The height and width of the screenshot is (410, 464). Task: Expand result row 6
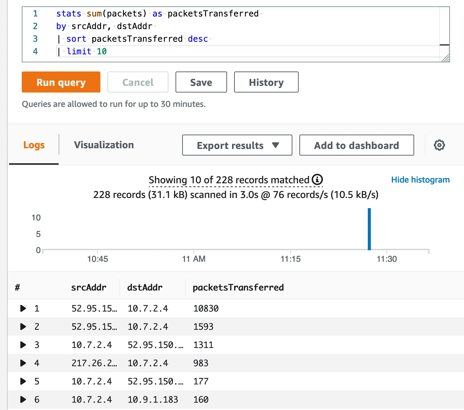point(23,399)
